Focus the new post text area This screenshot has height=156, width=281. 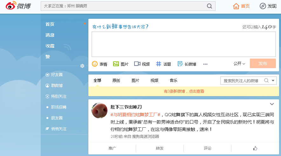[x=184, y=44]
